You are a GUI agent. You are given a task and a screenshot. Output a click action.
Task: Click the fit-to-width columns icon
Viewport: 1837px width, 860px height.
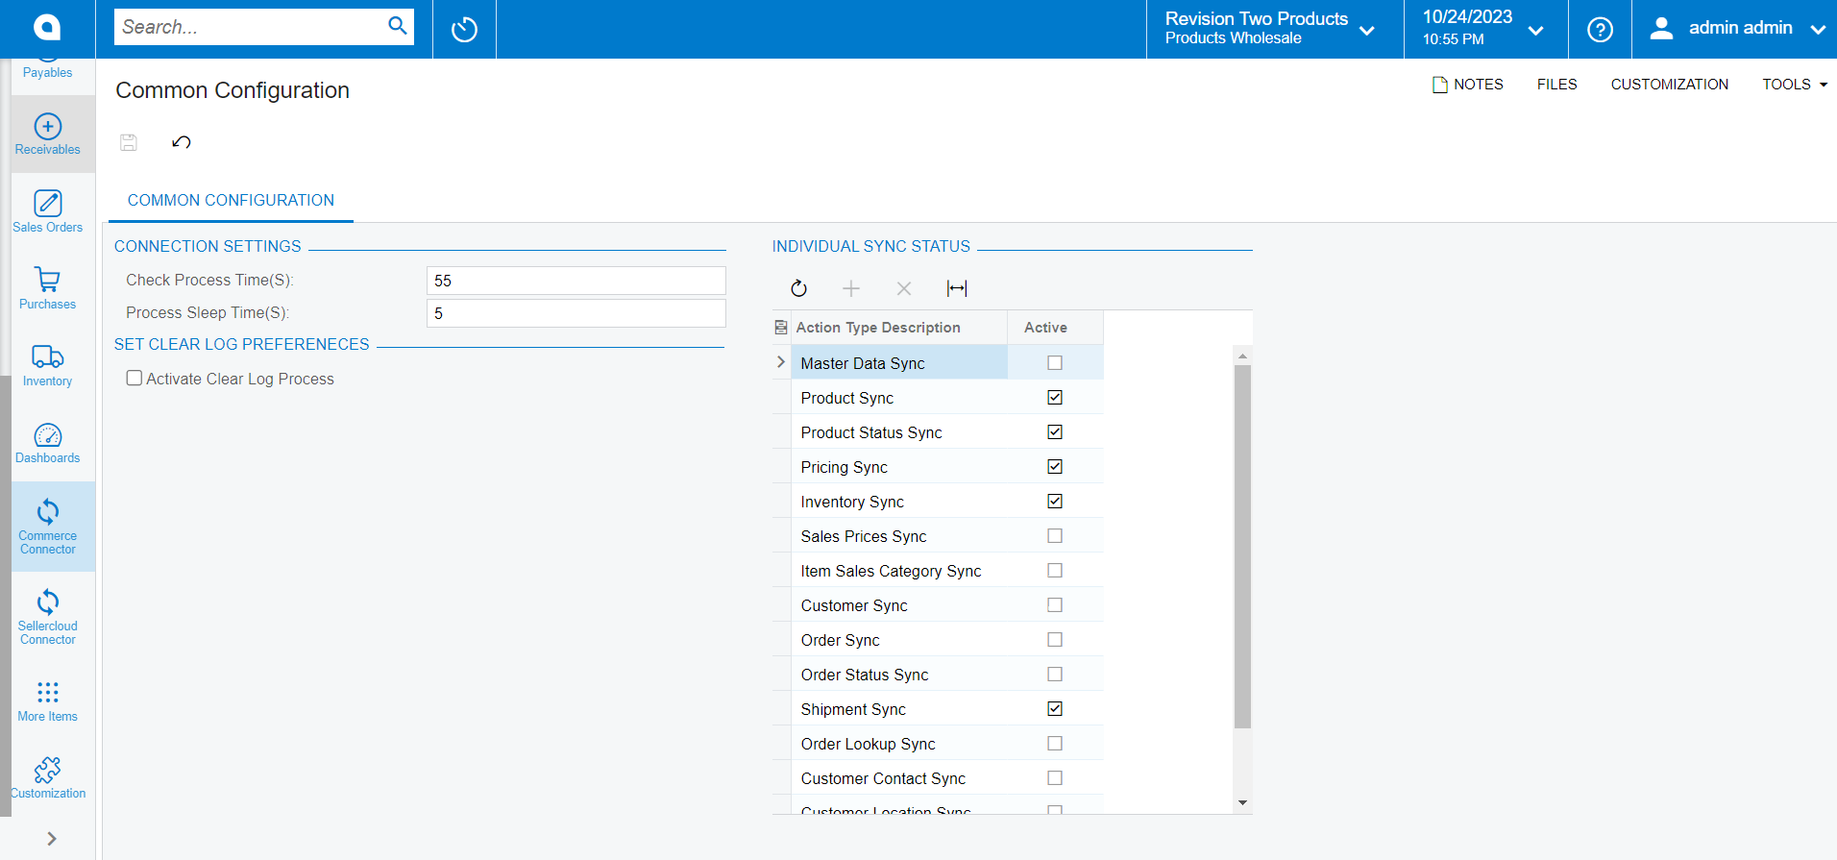click(957, 288)
